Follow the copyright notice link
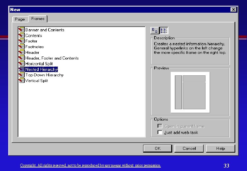The height and width of the screenshot is (171, 247). (90, 165)
